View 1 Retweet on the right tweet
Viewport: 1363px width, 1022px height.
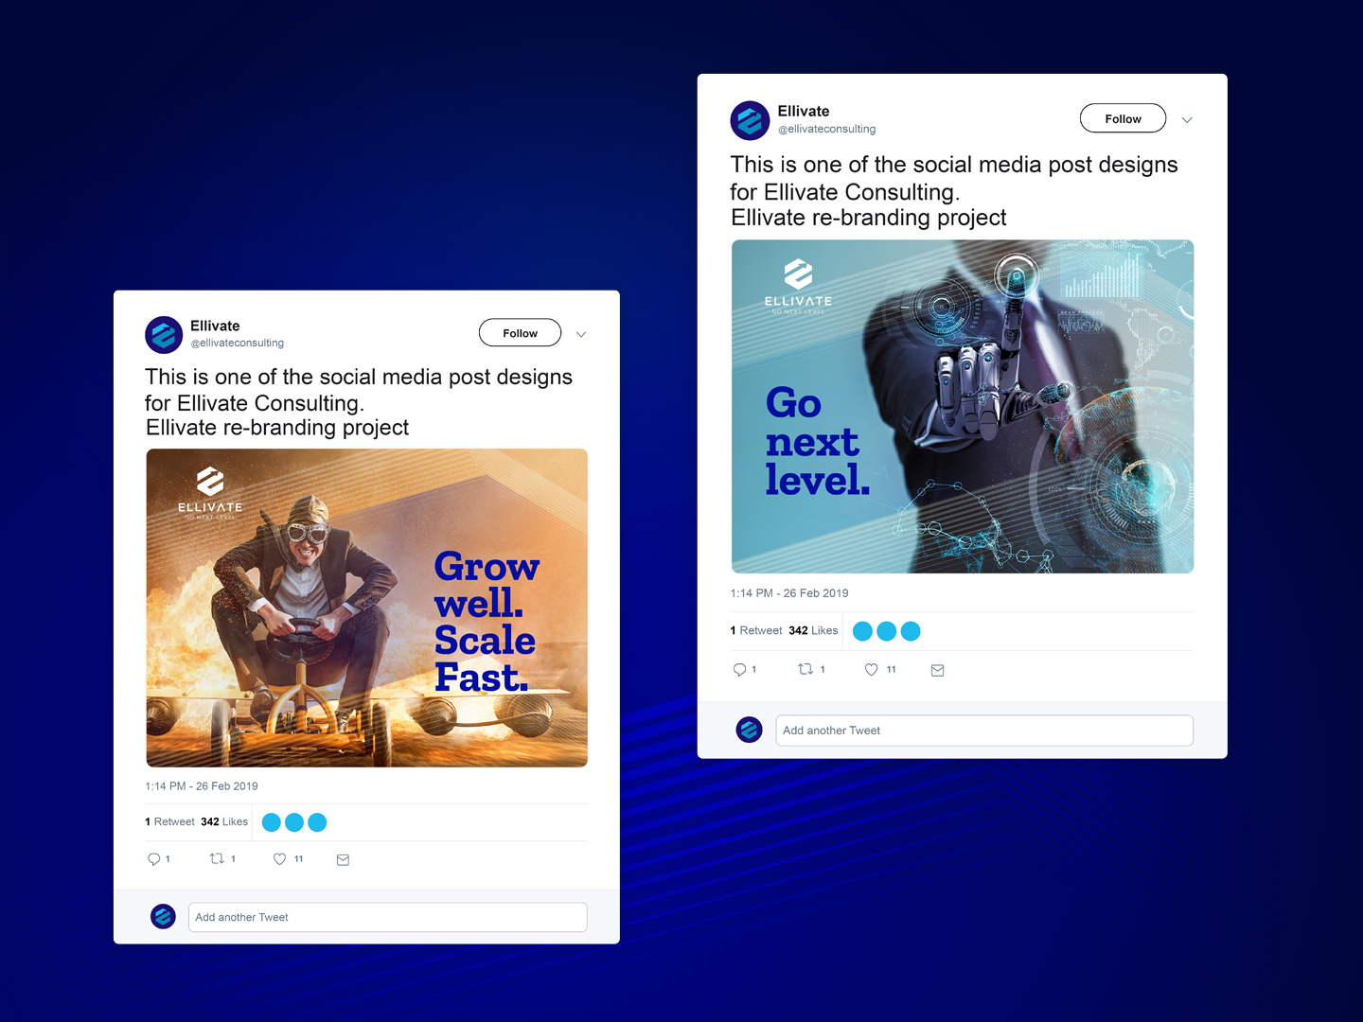[x=756, y=630]
